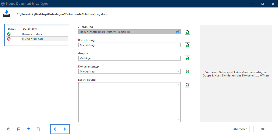The image size is (278, 138).
Task: Open the Gruppe dropdown showing Verträge
Action: point(130,58)
